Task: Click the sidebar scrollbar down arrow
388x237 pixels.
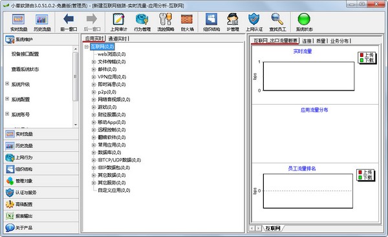Action: pyautogui.click(x=76, y=125)
